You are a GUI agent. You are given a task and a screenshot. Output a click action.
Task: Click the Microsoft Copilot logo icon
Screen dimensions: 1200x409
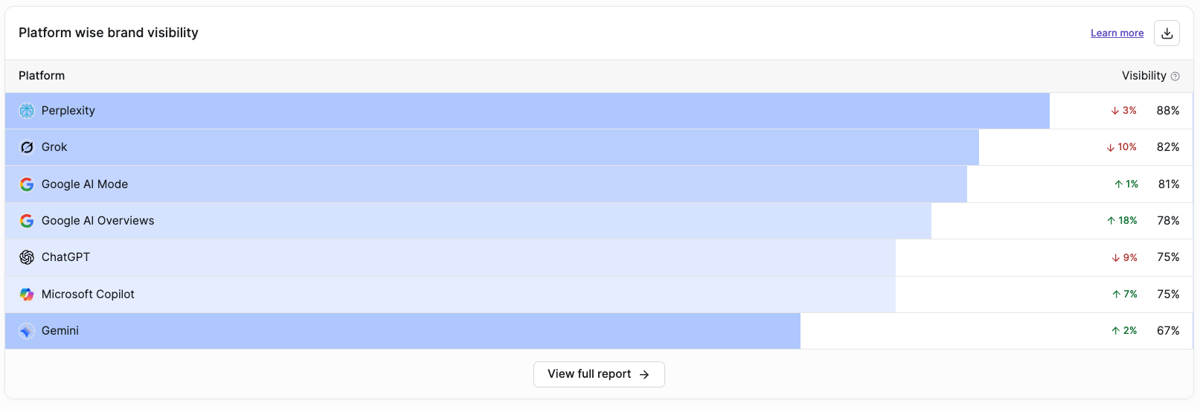[27, 294]
